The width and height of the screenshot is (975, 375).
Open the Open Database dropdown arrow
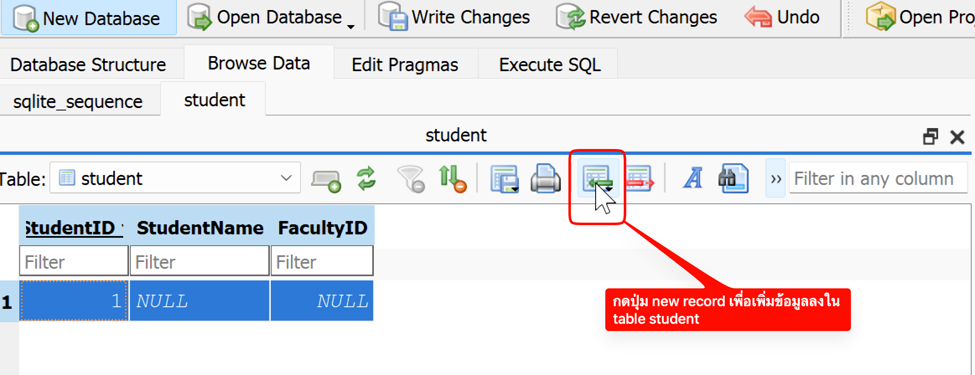click(x=351, y=27)
